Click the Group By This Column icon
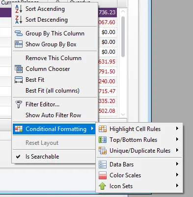 [19, 33]
